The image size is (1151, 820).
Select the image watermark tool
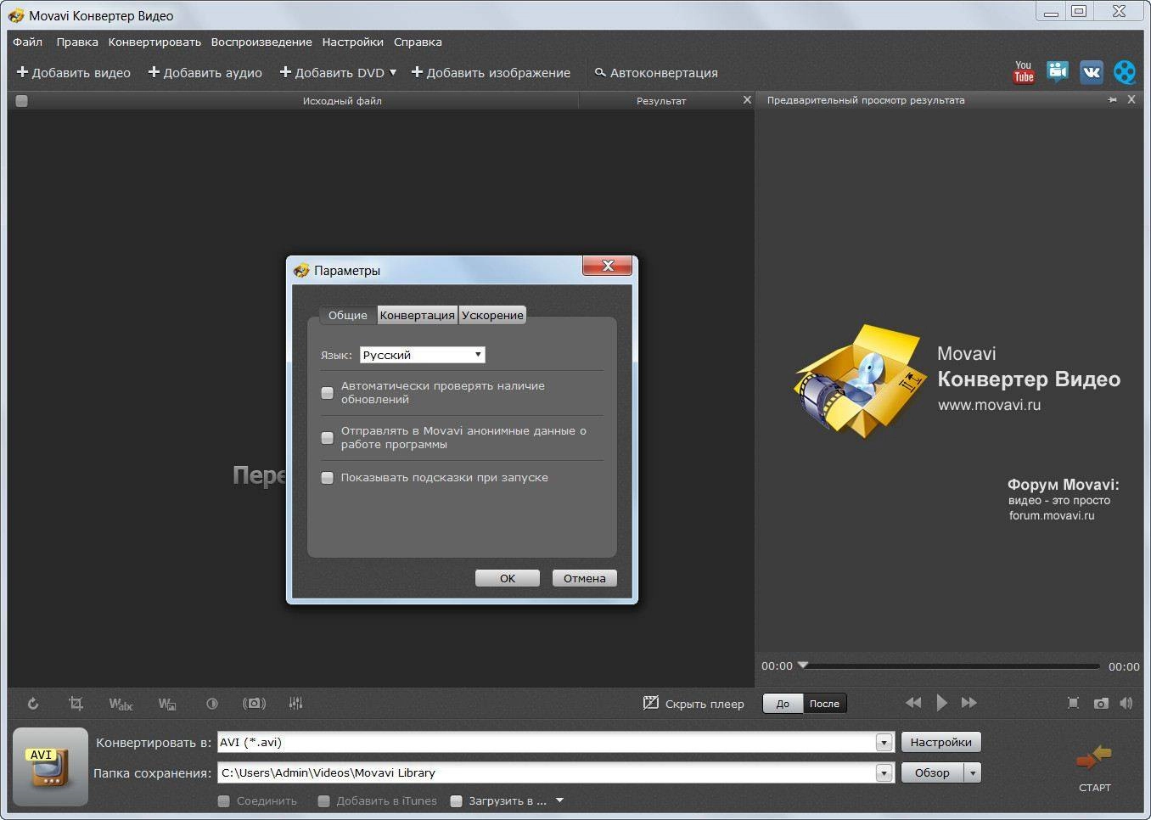pos(167,704)
